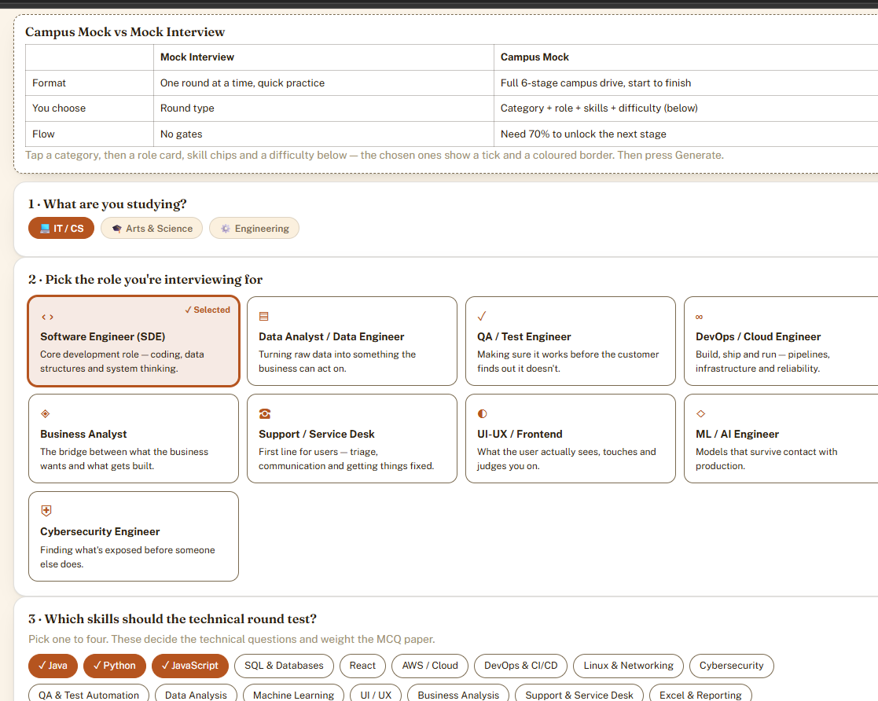Select the Machine Learning skill chip

tap(293, 694)
